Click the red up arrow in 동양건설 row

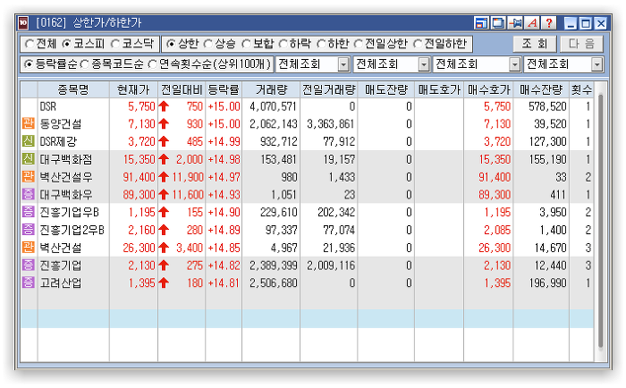click(x=164, y=123)
